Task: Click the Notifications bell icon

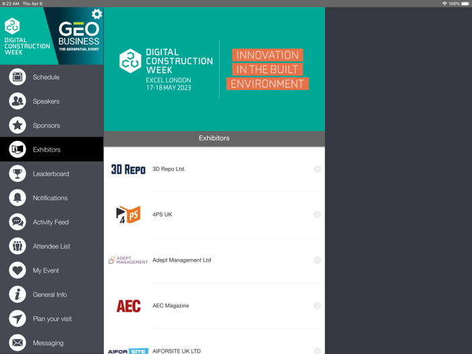Action: 18,198
